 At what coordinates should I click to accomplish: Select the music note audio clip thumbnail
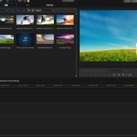coord(25,39)
